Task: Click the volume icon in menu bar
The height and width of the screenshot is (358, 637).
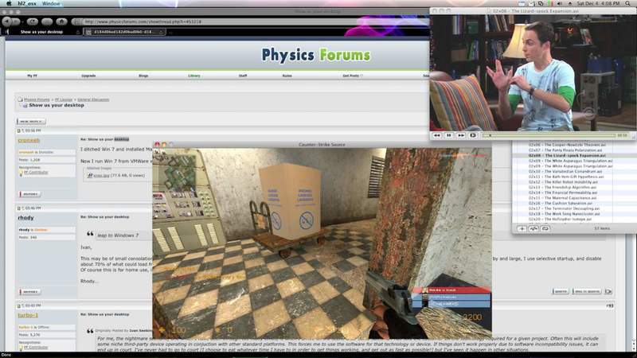Action: (x=561, y=3)
